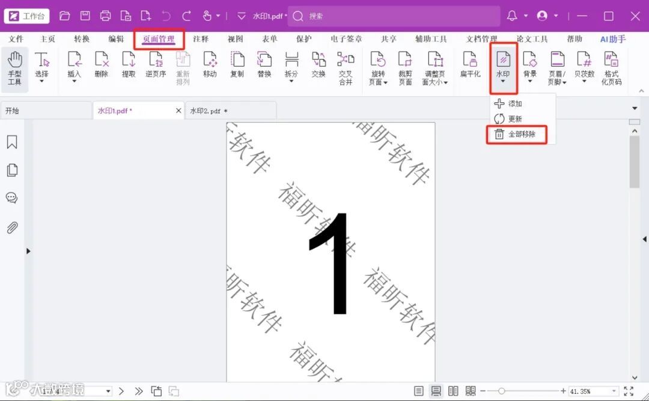Toggle fullscreen view in status bar
Viewport: 649px width, 401px height.
pos(629,391)
